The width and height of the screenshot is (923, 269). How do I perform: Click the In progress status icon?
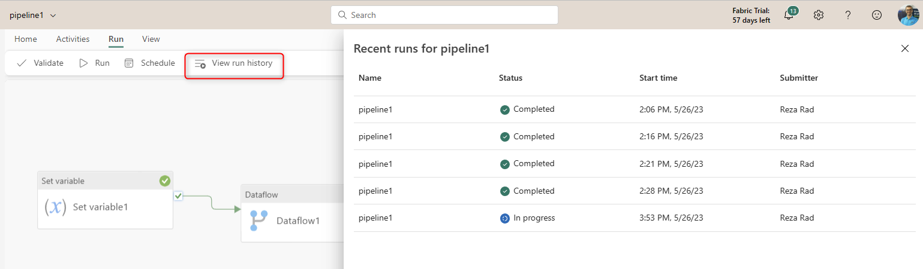pyautogui.click(x=504, y=218)
